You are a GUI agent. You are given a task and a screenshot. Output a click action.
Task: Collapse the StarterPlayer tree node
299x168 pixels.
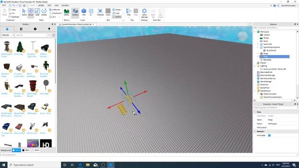[x=255, y=91]
